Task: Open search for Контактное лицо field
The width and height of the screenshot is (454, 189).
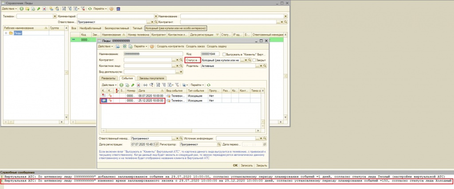Action: pos(181,66)
